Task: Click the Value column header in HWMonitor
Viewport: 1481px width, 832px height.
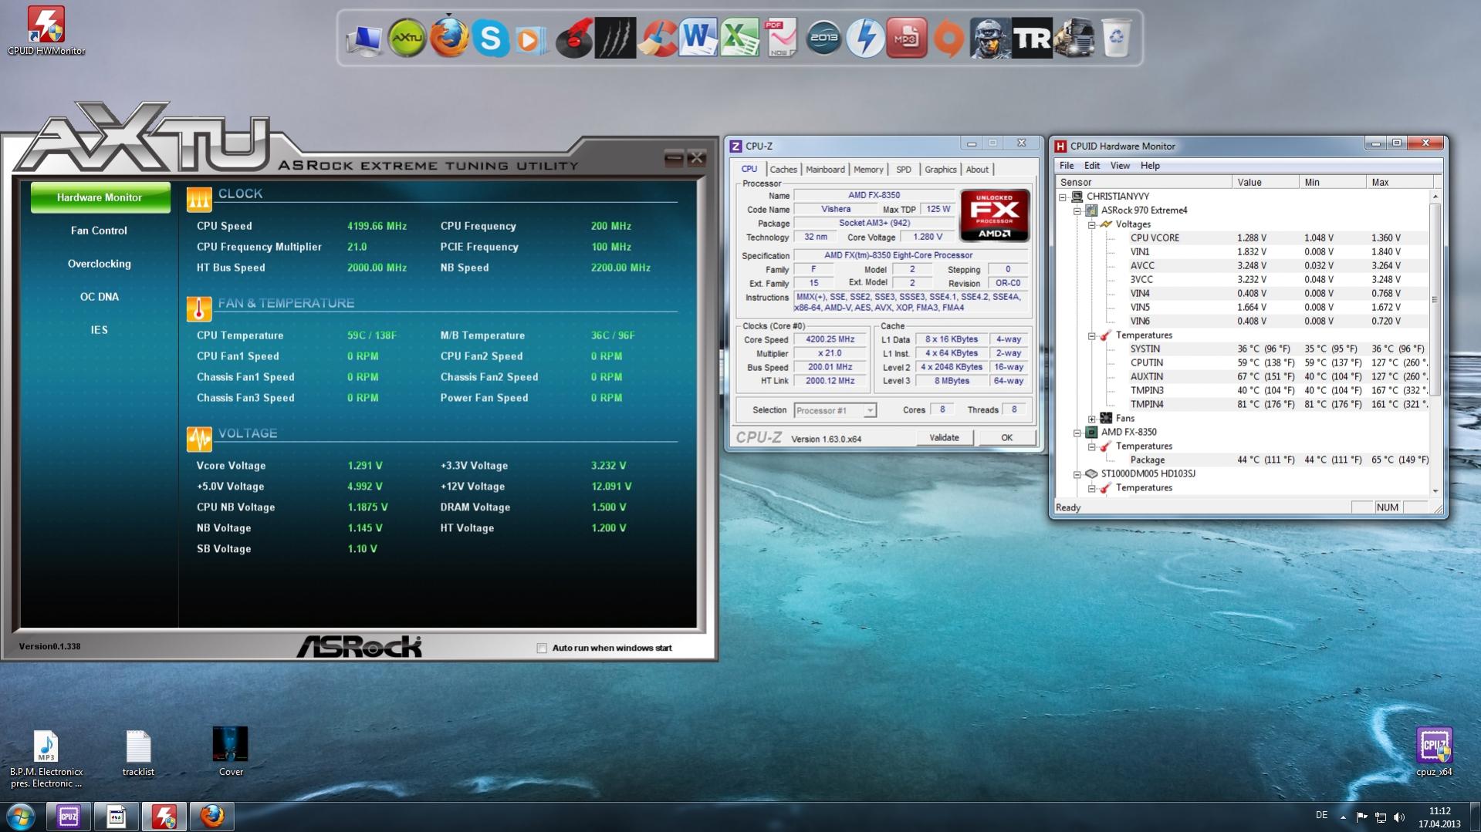Action: point(1266,183)
